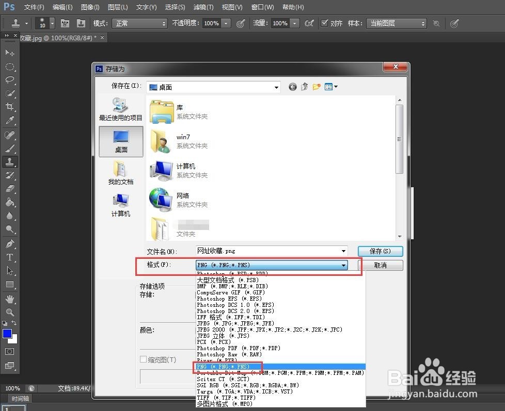The height and width of the screenshot is (411, 505).
Task: Select the Eyedropper tool
Action: pyautogui.click(x=10, y=120)
